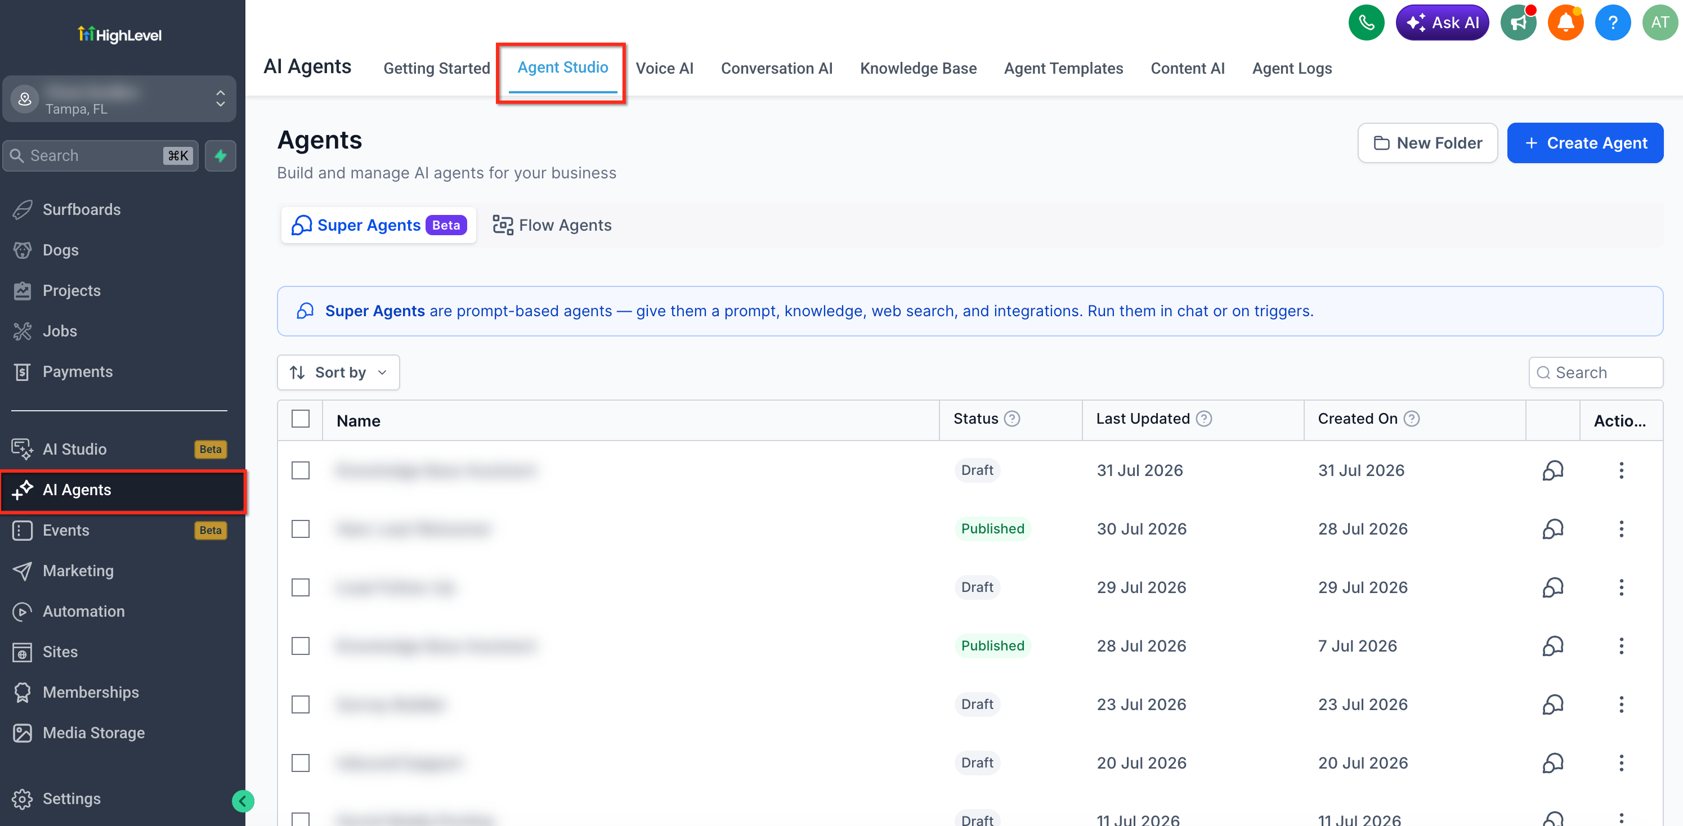
Task: Open the Knowledge Base tab
Action: click(918, 69)
